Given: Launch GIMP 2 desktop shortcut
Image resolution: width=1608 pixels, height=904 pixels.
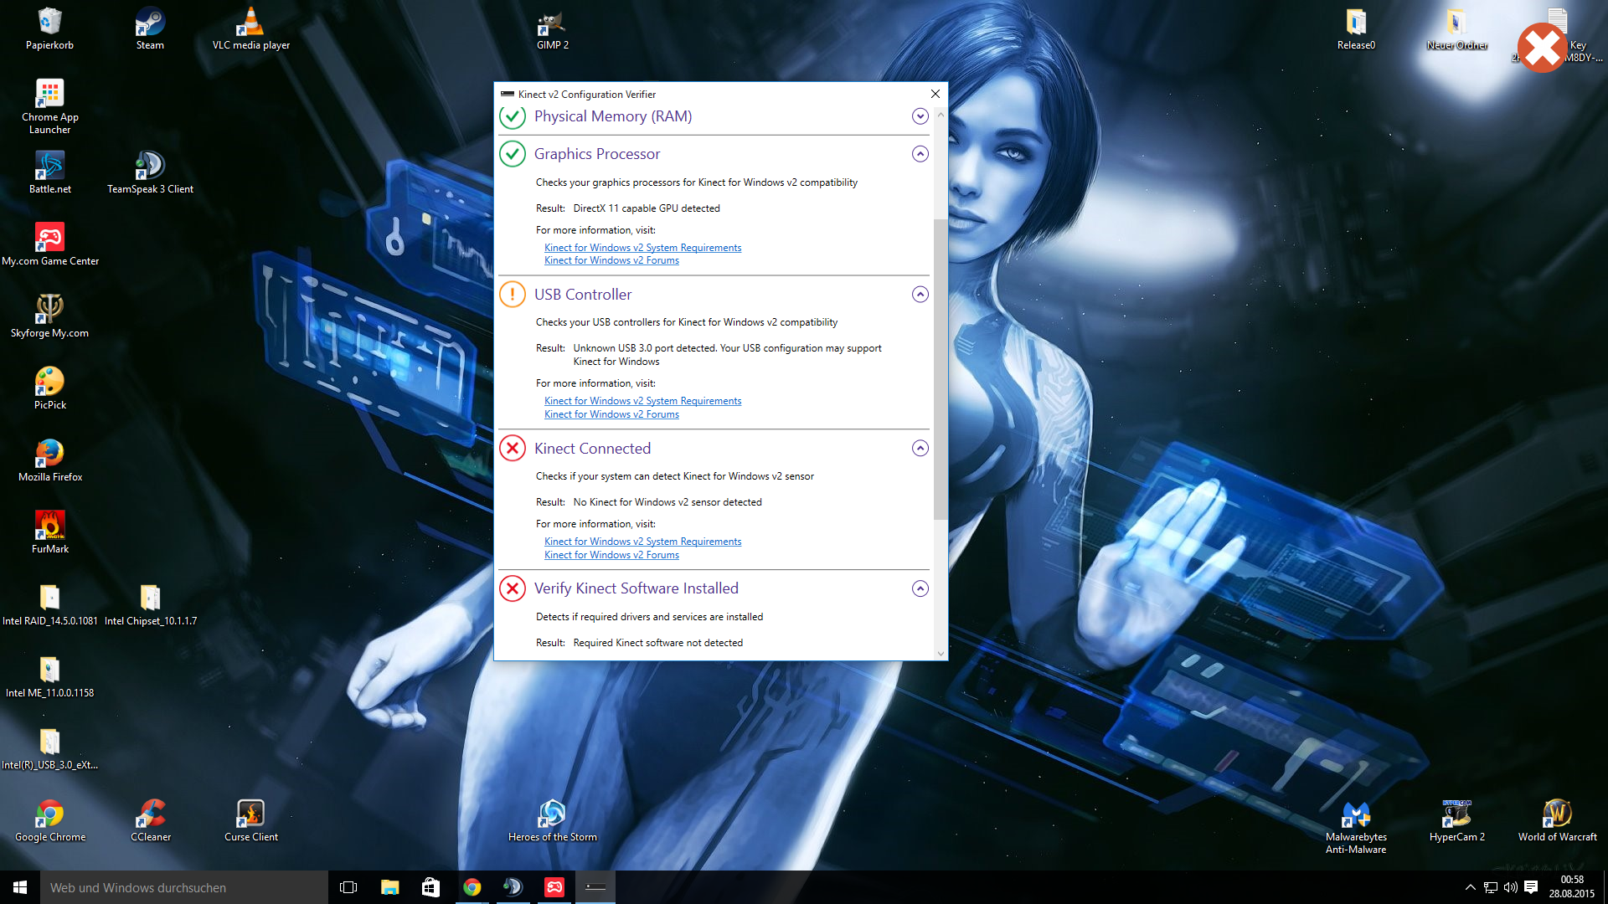Looking at the screenshot, I should tap(552, 28).
